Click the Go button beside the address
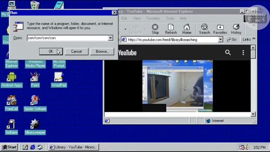Image resolution: width=270 pixels, height=152 pixels. (232, 40)
